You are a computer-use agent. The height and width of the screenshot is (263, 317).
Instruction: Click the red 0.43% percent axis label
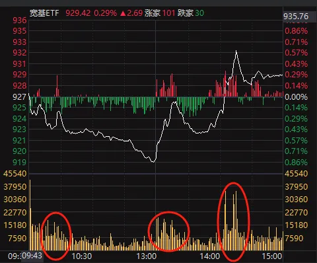click(296, 64)
